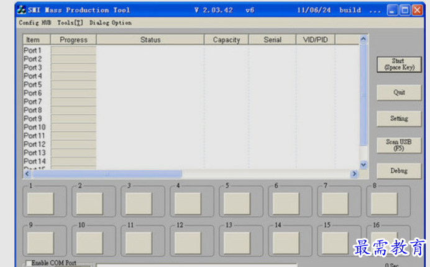430x267 pixels.
Task: Select port slot 9 box
Action: click(40, 243)
